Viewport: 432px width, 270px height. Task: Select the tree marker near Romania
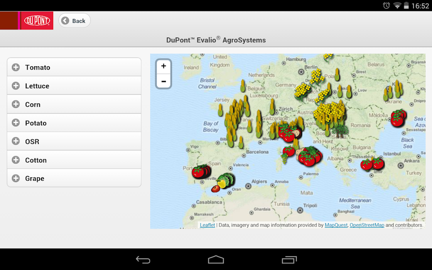[x=340, y=131]
